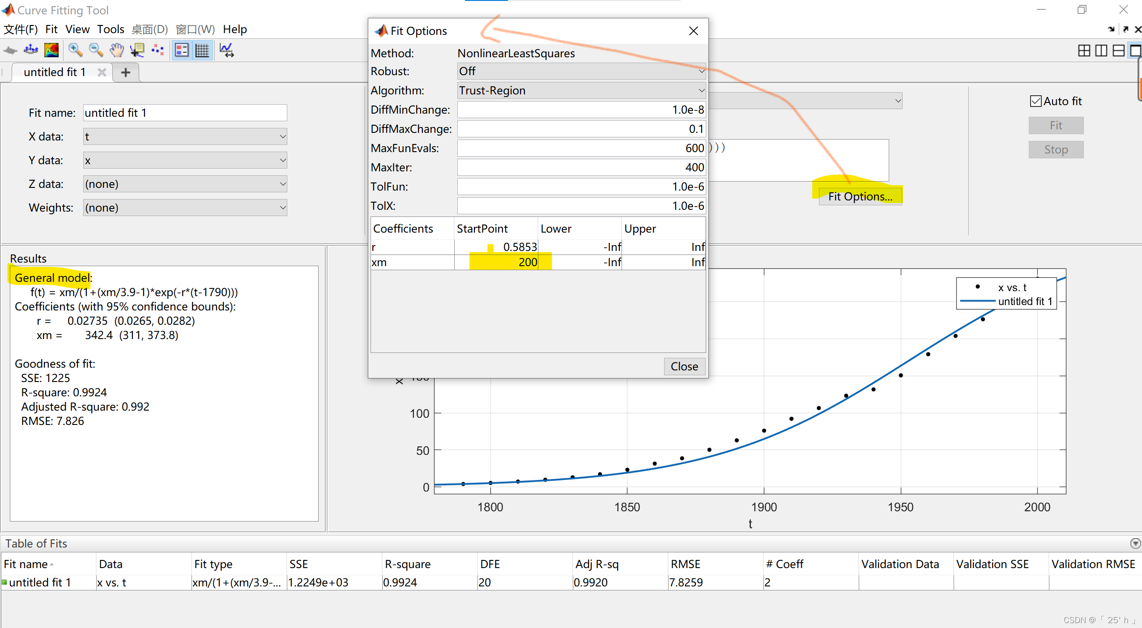
Task: Add a new fit tab with plus
Action: pos(126,72)
